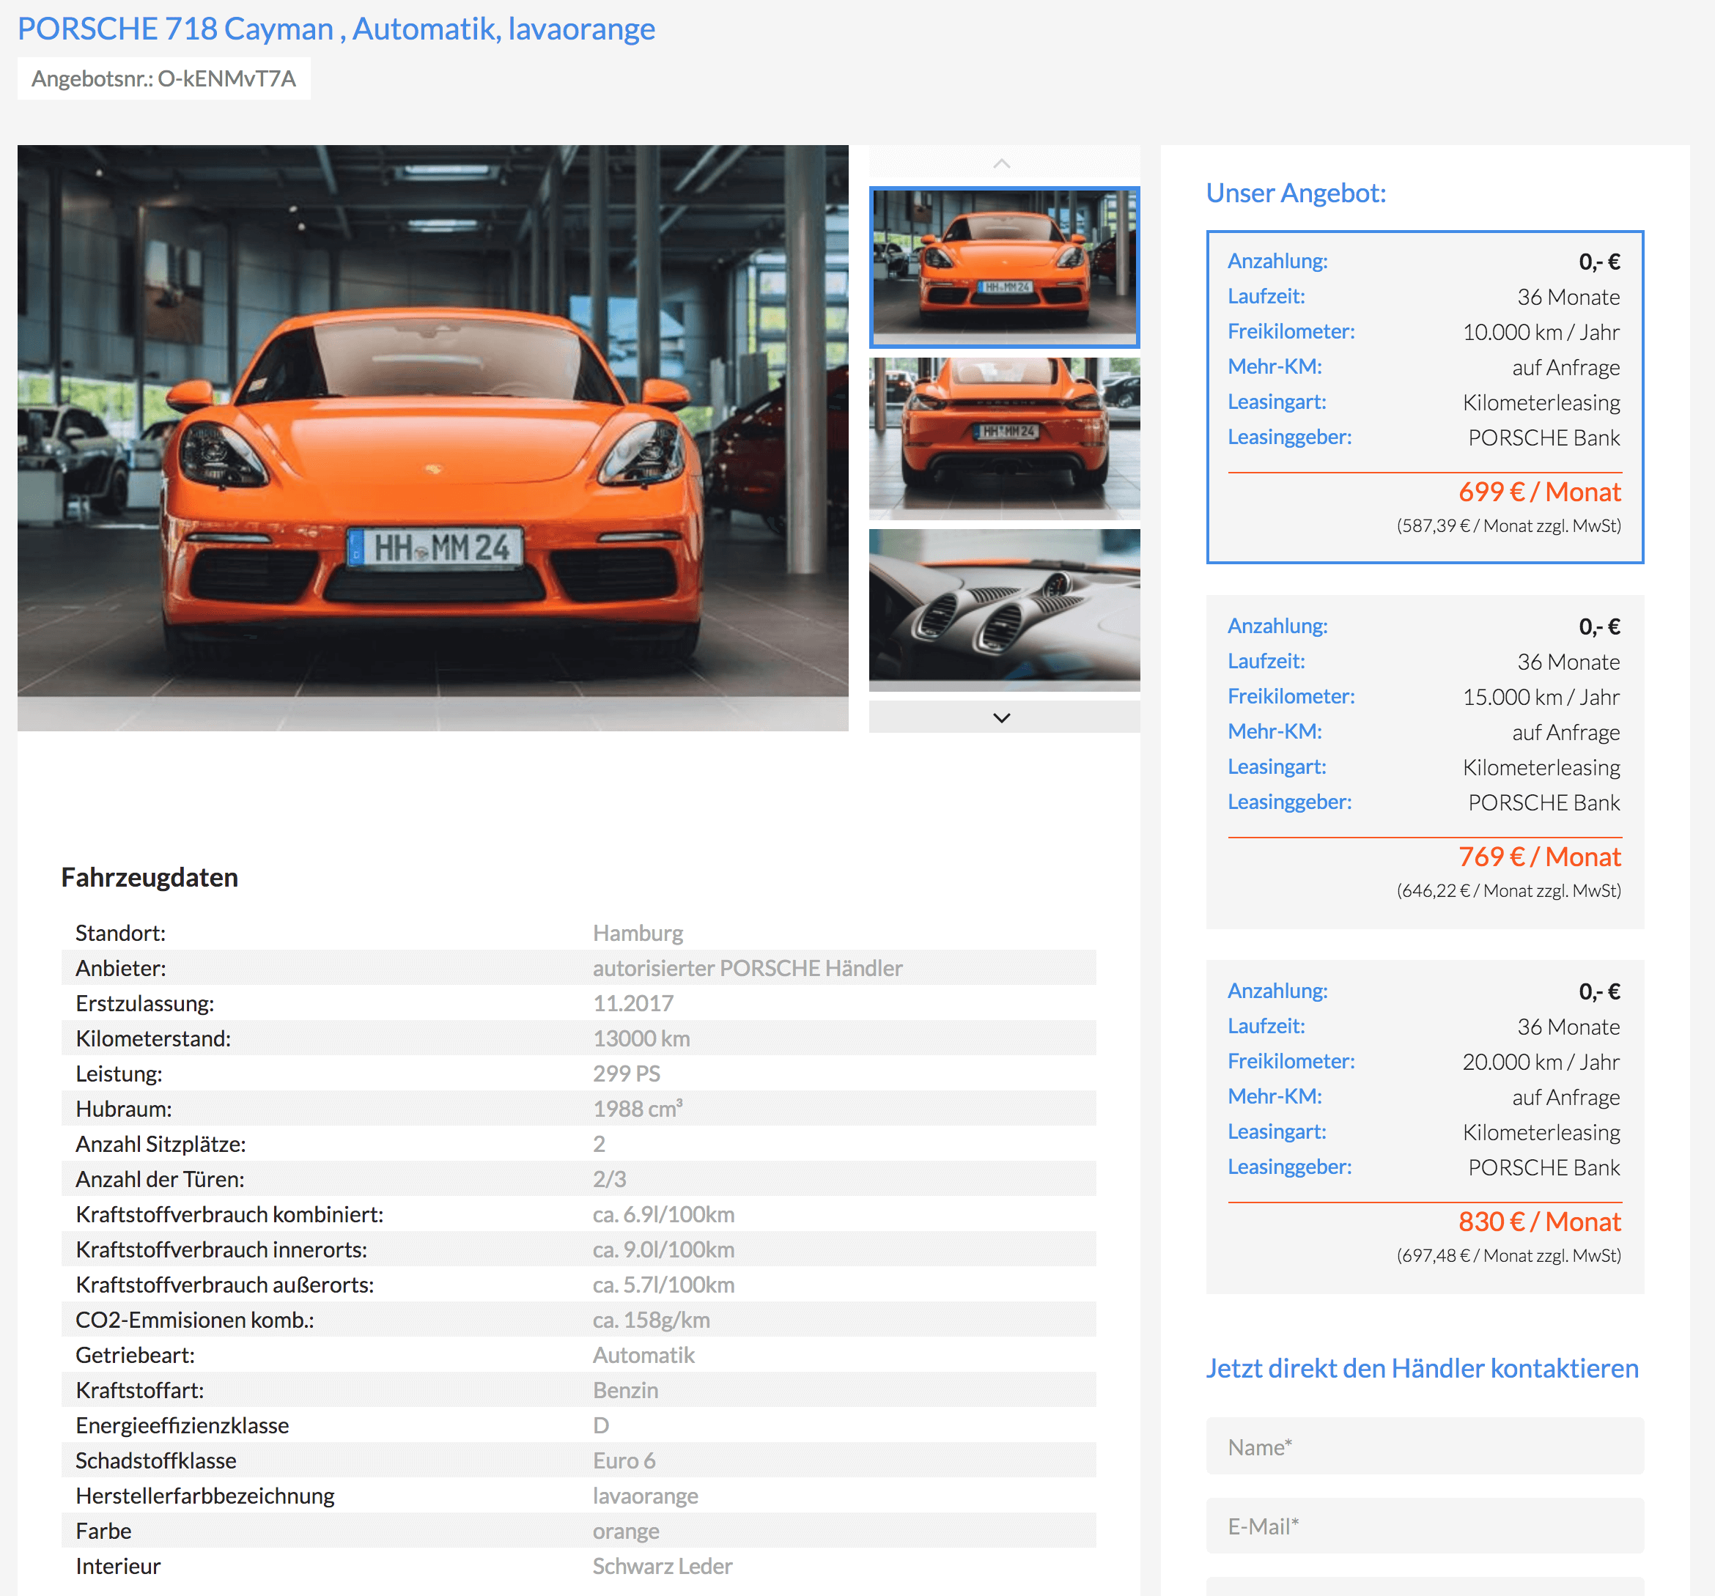The image size is (1715, 1596).
Task: Click '10.000 km / Jahr' Freikilometer value
Action: (1541, 332)
